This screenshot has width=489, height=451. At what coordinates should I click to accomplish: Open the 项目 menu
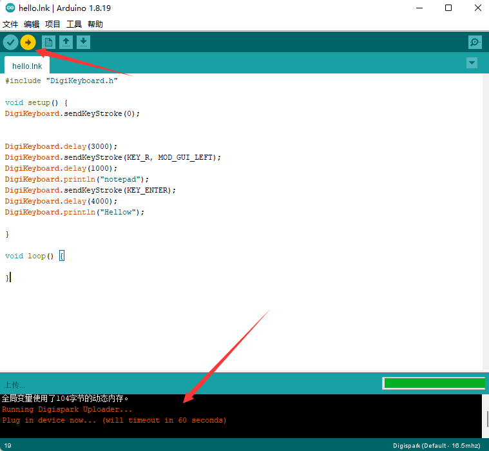(52, 24)
